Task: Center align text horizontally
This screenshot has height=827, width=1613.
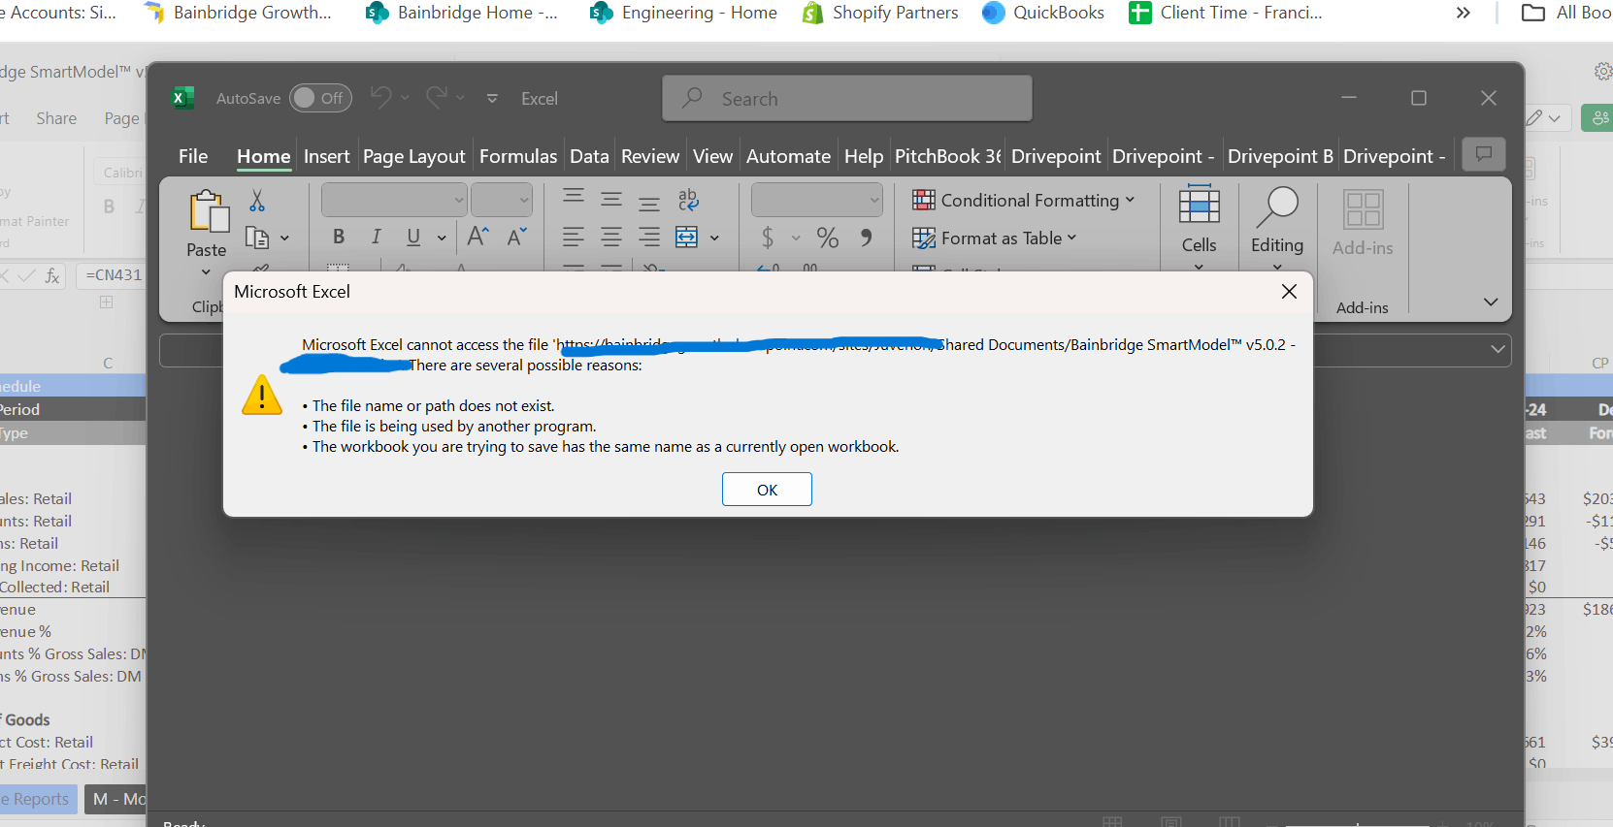Action: coord(611,237)
